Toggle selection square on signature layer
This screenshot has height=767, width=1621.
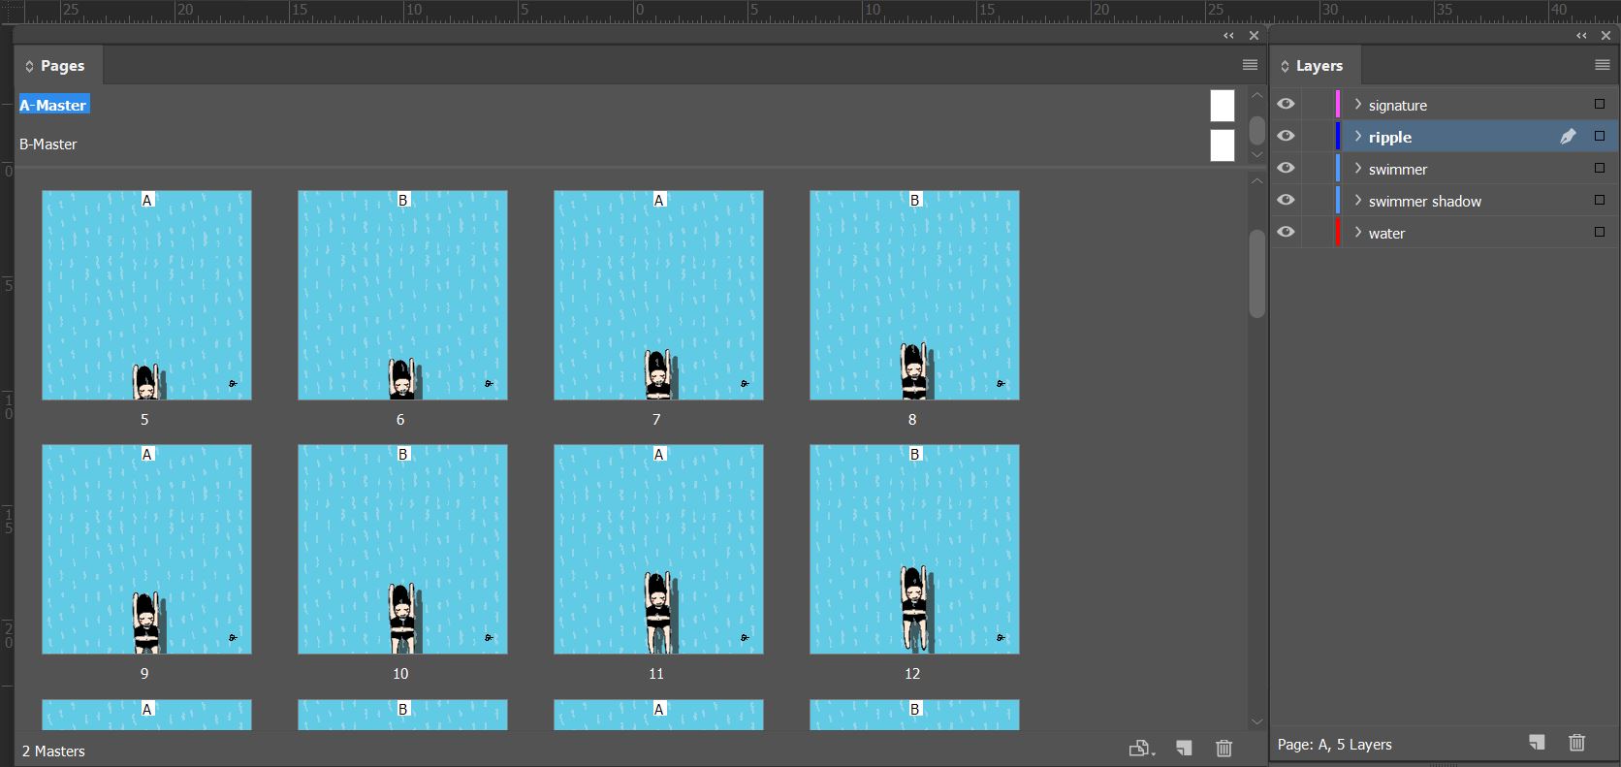(x=1600, y=104)
